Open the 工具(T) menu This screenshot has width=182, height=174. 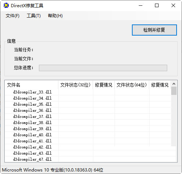pos(34,16)
